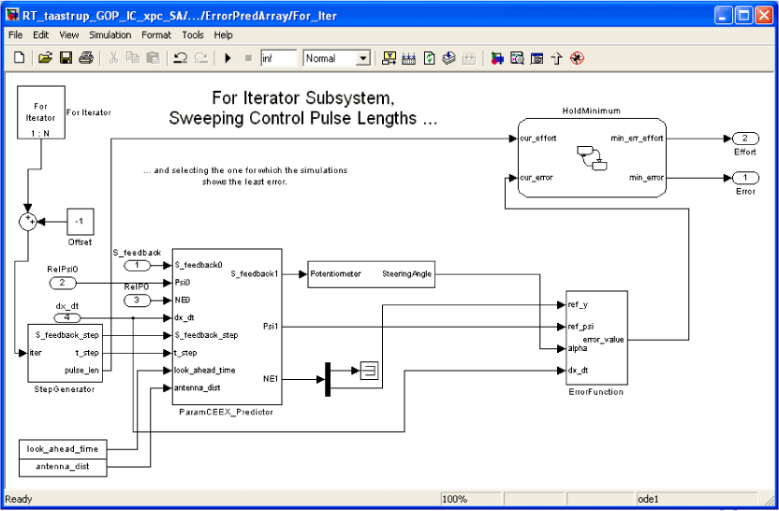Image resolution: width=779 pixels, height=511 pixels.
Task: Go up to parent system arrow
Action: click(x=556, y=58)
